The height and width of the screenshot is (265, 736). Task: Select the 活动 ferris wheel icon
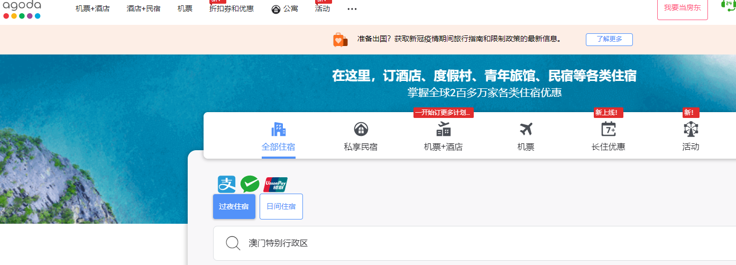[x=691, y=129]
